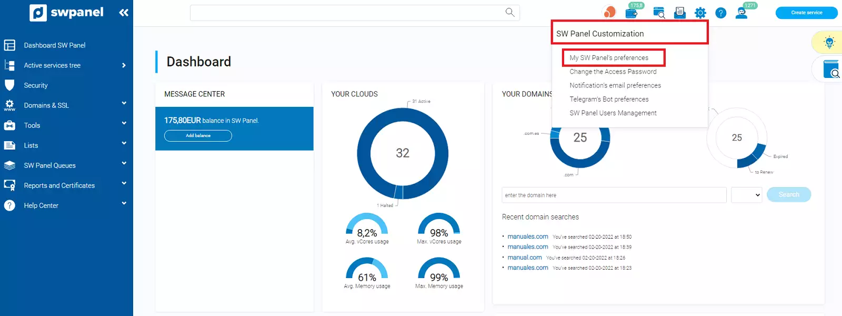Open the settings gear icon
This screenshot has height=316, width=842.
pos(700,13)
